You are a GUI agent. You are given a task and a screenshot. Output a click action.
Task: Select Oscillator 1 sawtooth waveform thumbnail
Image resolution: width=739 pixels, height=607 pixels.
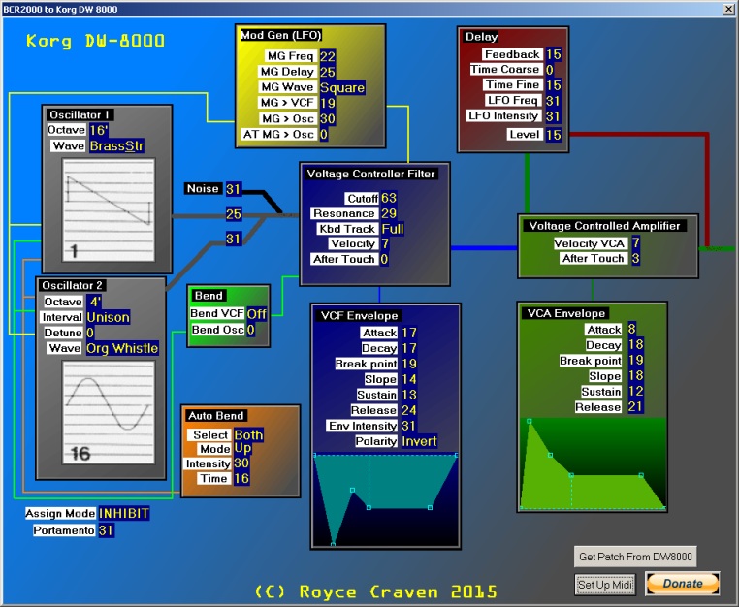[x=109, y=209]
